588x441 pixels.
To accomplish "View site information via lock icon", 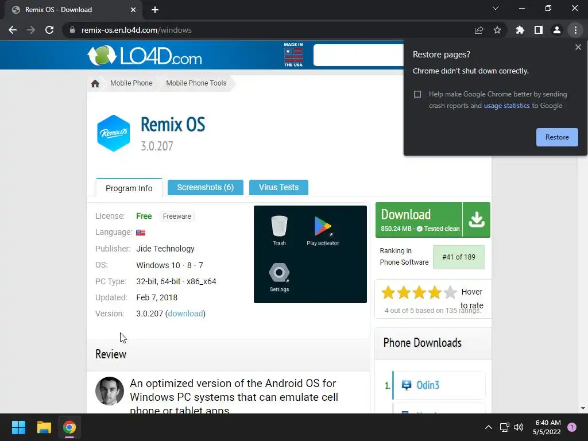I will [72, 30].
